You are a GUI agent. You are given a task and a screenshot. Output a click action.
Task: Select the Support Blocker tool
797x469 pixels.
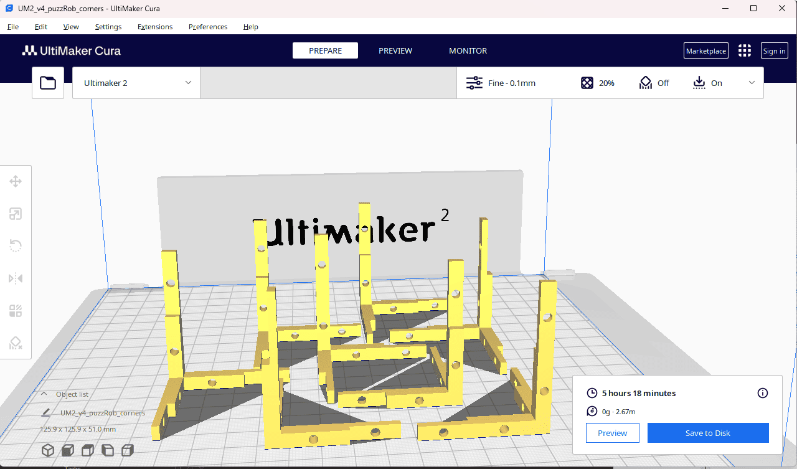(x=16, y=343)
